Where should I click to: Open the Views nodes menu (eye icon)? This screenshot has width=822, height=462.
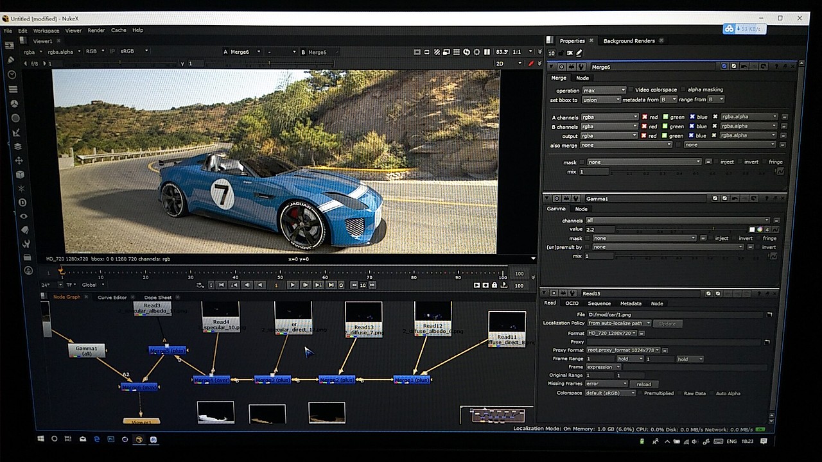pyautogui.click(x=24, y=216)
